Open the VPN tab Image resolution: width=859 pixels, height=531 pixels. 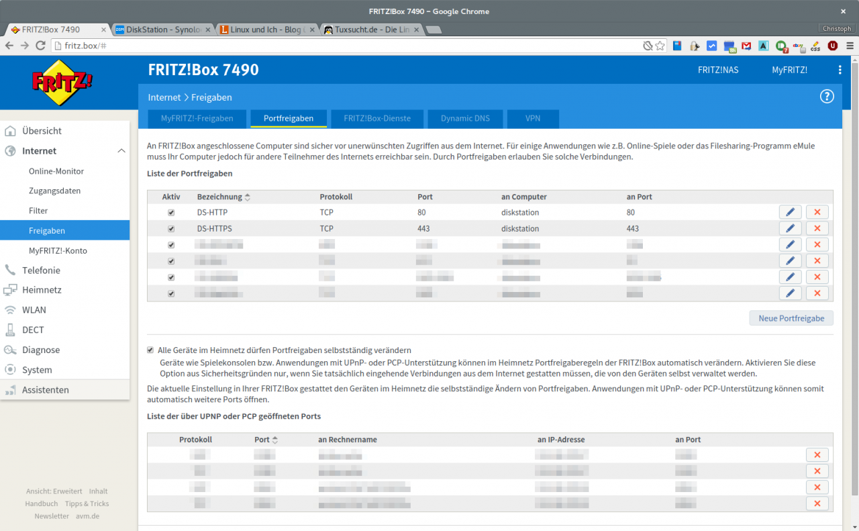[533, 119]
